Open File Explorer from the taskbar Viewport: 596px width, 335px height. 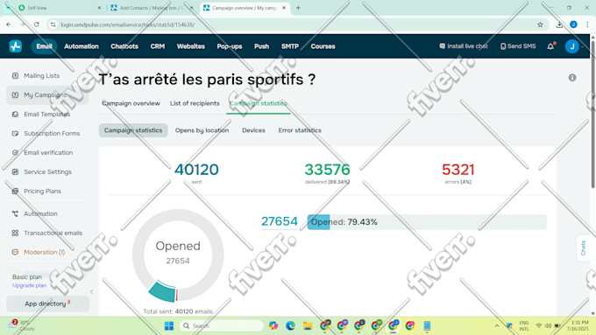308,326
